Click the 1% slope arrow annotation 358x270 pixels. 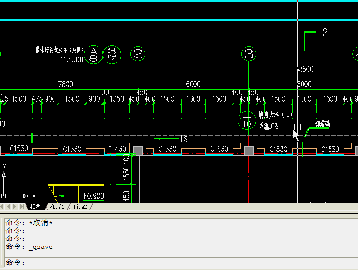pos(172,139)
